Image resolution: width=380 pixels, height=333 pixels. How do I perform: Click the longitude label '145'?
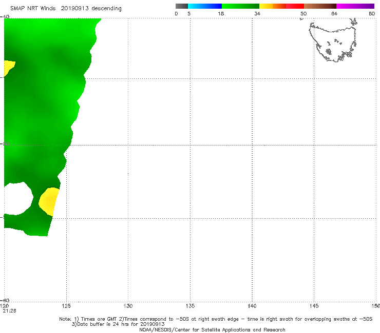[314, 306]
